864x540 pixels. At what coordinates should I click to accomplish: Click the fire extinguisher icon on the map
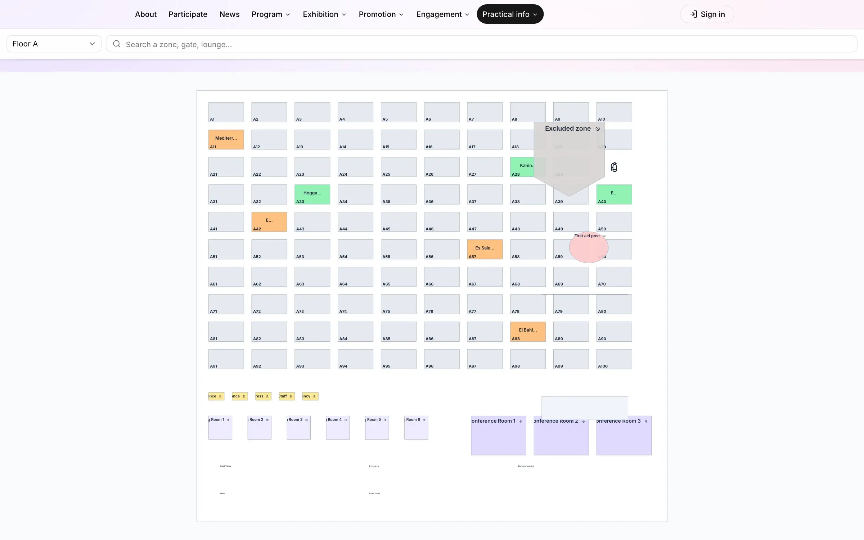[614, 167]
